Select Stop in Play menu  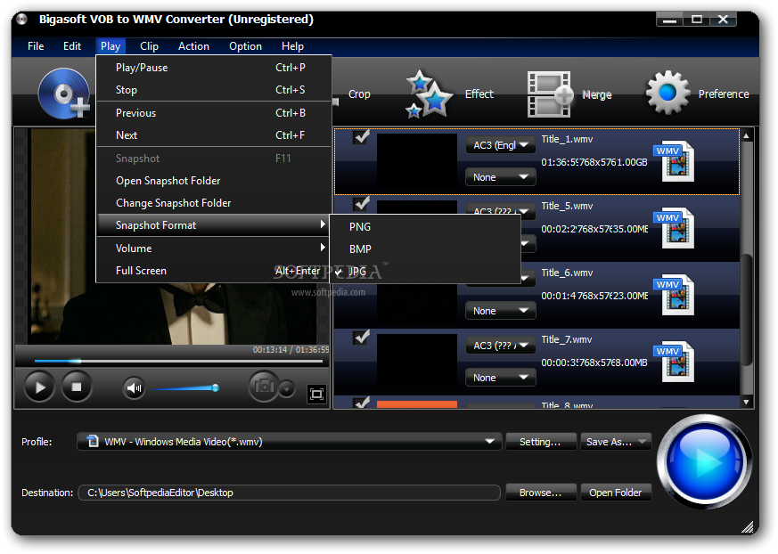pos(213,90)
